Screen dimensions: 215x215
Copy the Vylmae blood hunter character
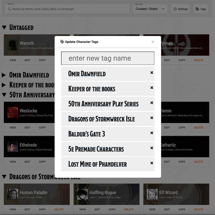tap(182, 60)
